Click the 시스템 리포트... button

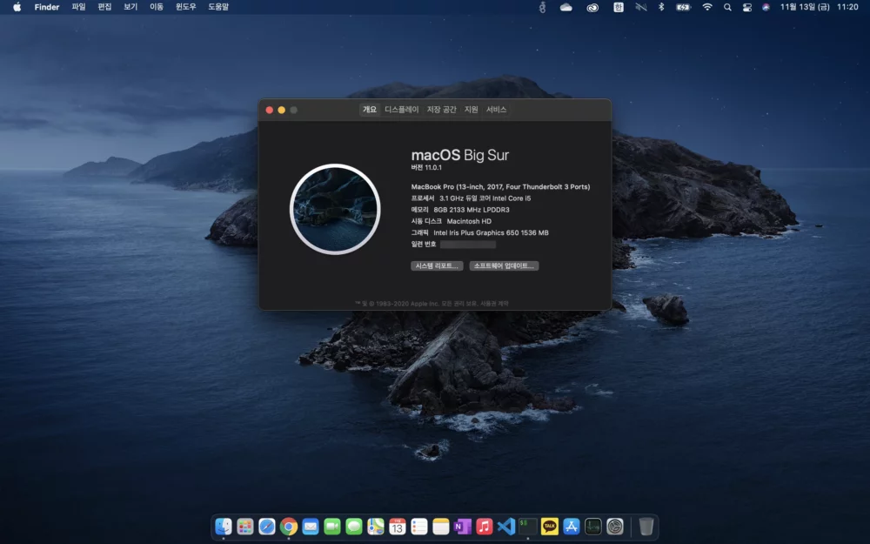(x=437, y=265)
